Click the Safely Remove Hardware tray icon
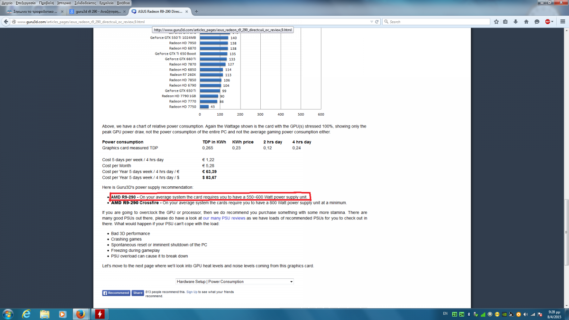The width and height of the screenshot is (569, 320). tap(476, 314)
